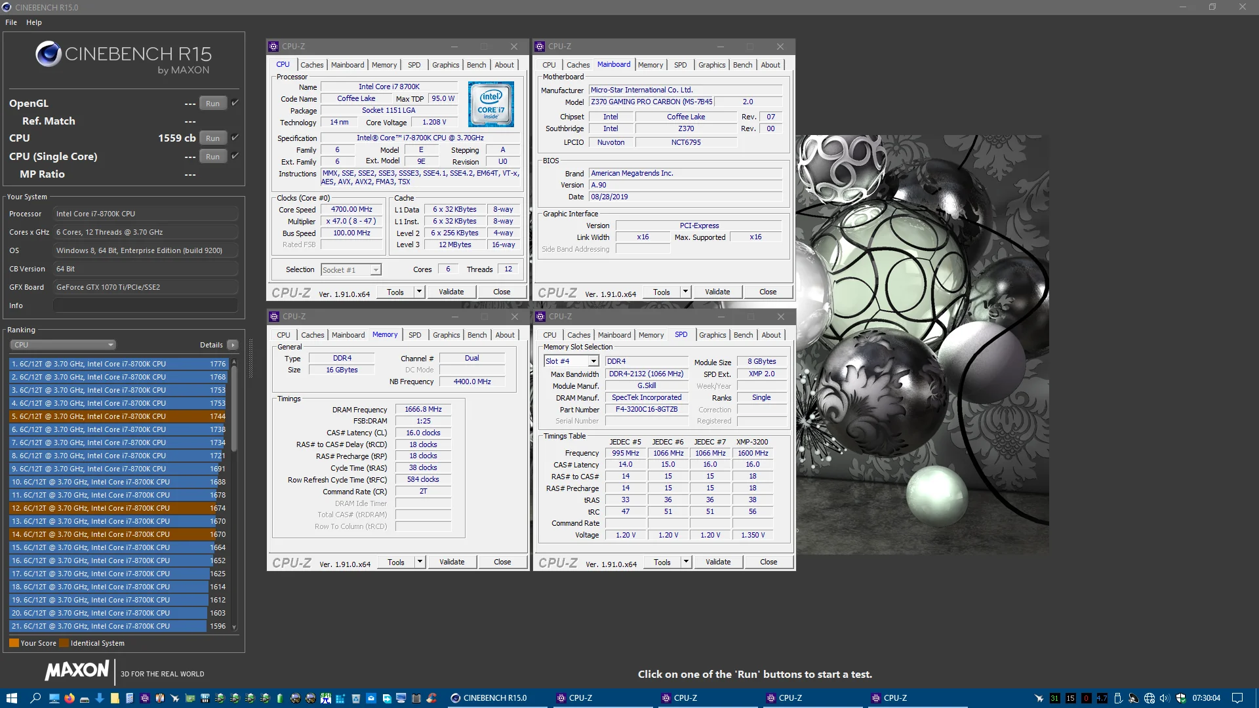Open Tools dropdown arrow in CPU-tab CPU-Z window
The width and height of the screenshot is (1259, 708).
419,292
